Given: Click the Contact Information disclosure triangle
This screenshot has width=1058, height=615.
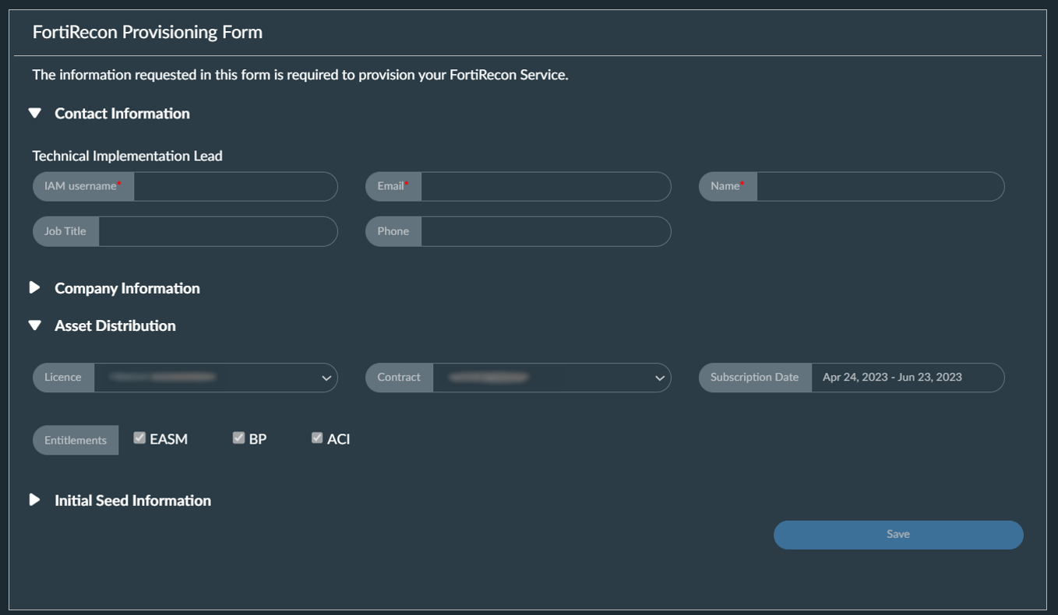Looking at the screenshot, I should click(34, 113).
